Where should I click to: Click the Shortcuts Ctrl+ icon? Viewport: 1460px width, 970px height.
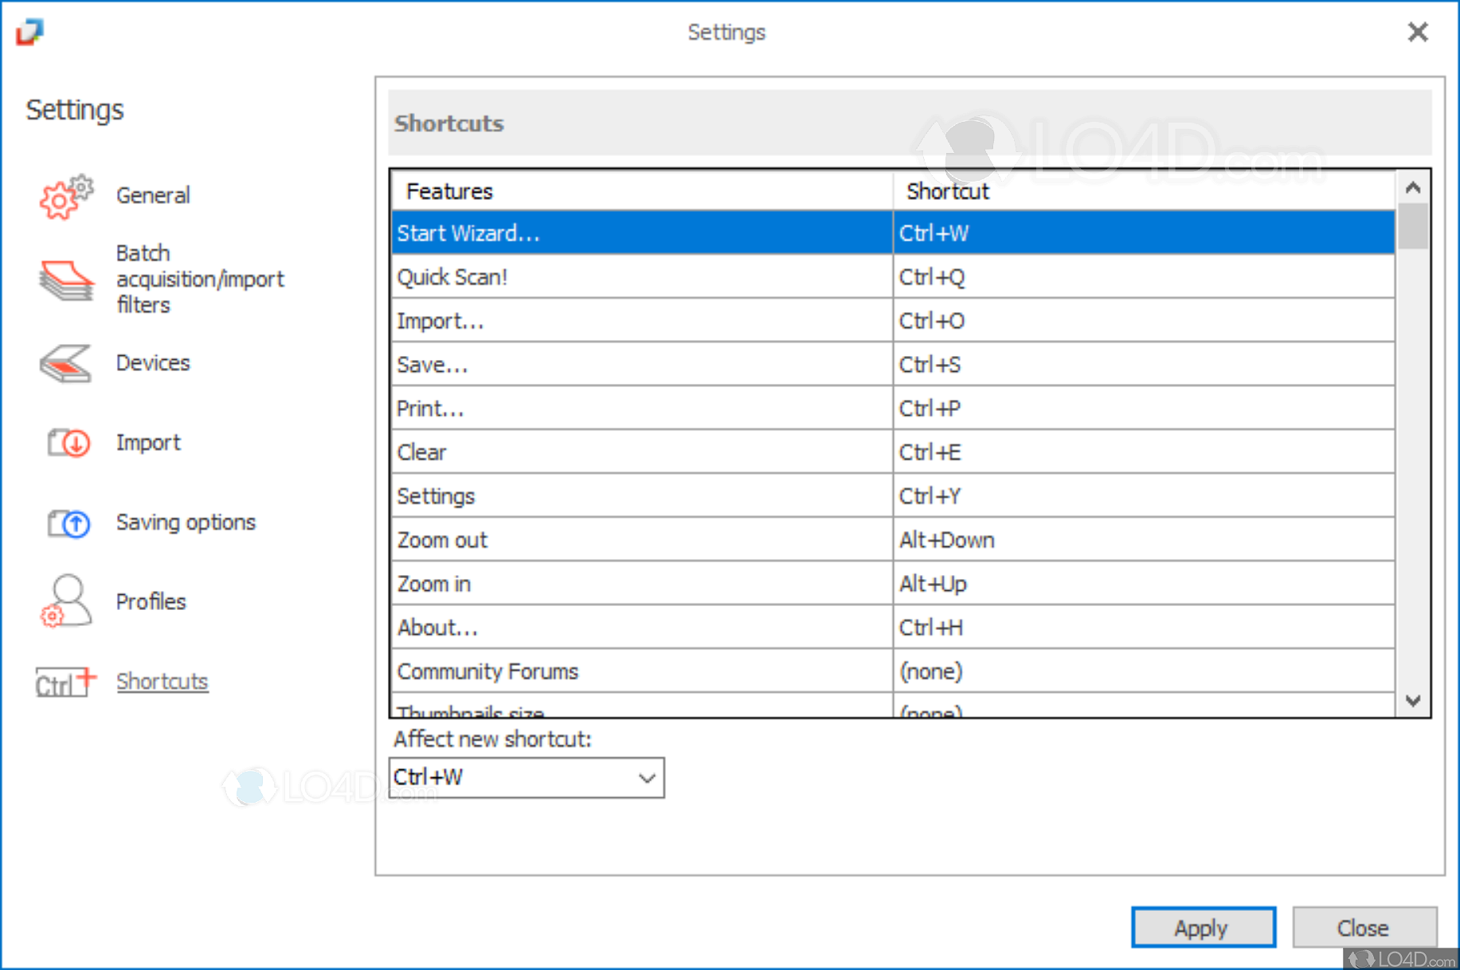[x=64, y=682]
